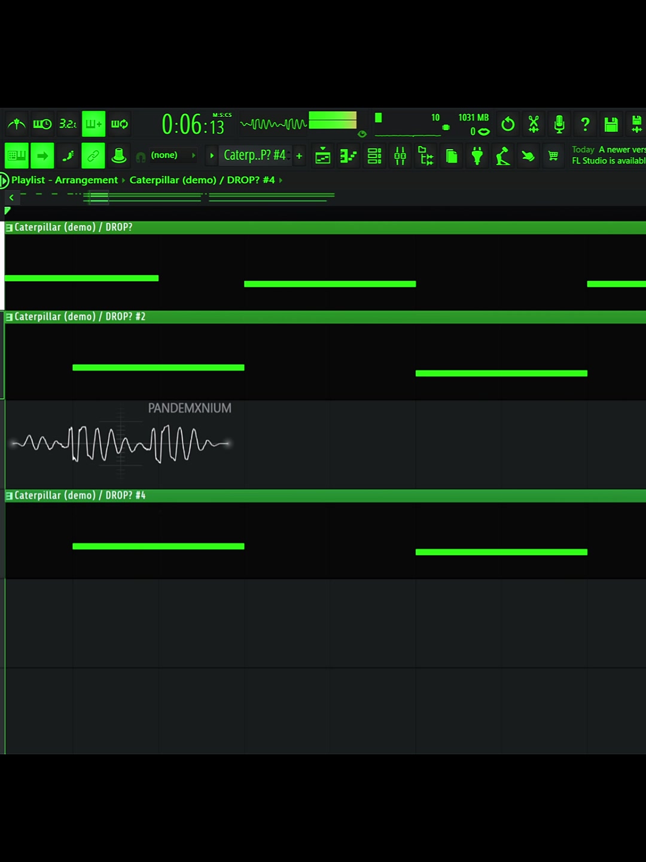This screenshot has width=646, height=862.
Task: Click the FL Studio newer version notice
Action: 608,155
